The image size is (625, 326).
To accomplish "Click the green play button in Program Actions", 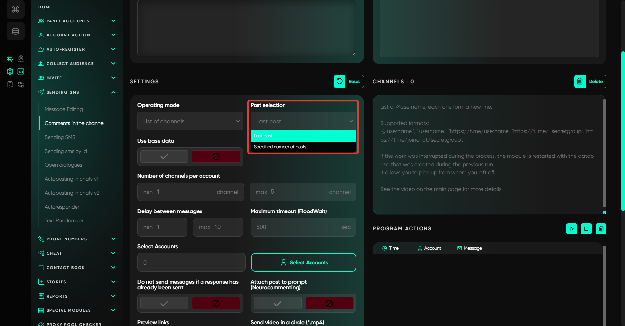I will [572, 229].
